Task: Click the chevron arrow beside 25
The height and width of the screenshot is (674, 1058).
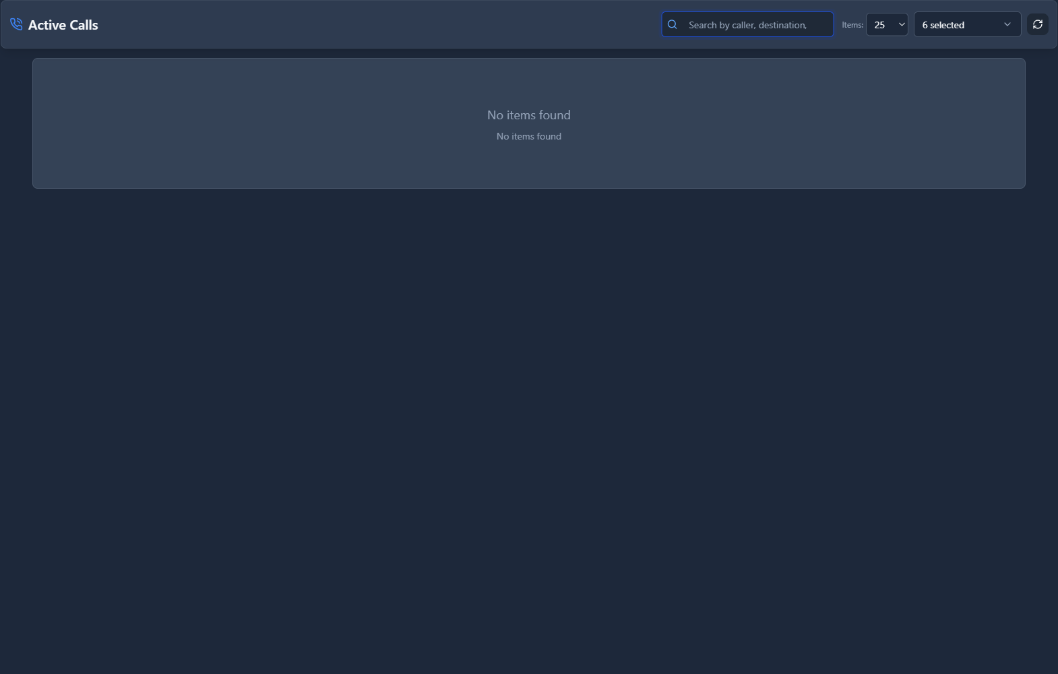Action: point(902,24)
